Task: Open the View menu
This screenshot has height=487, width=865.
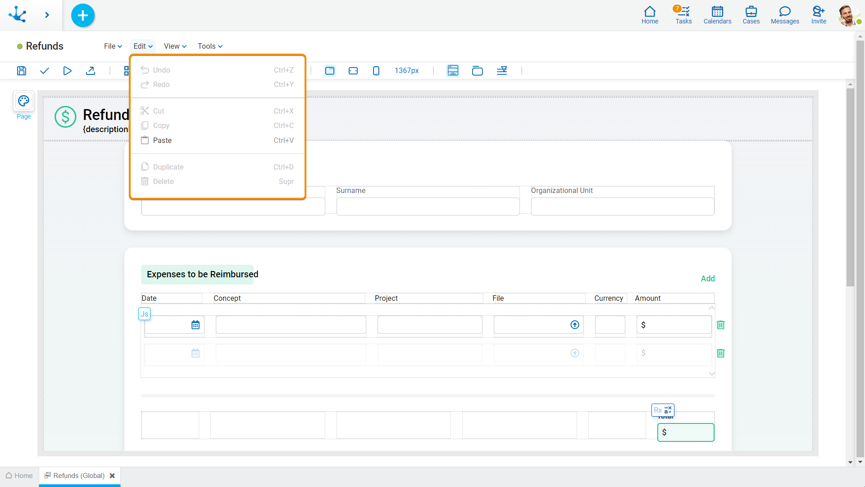Action: coord(175,46)
